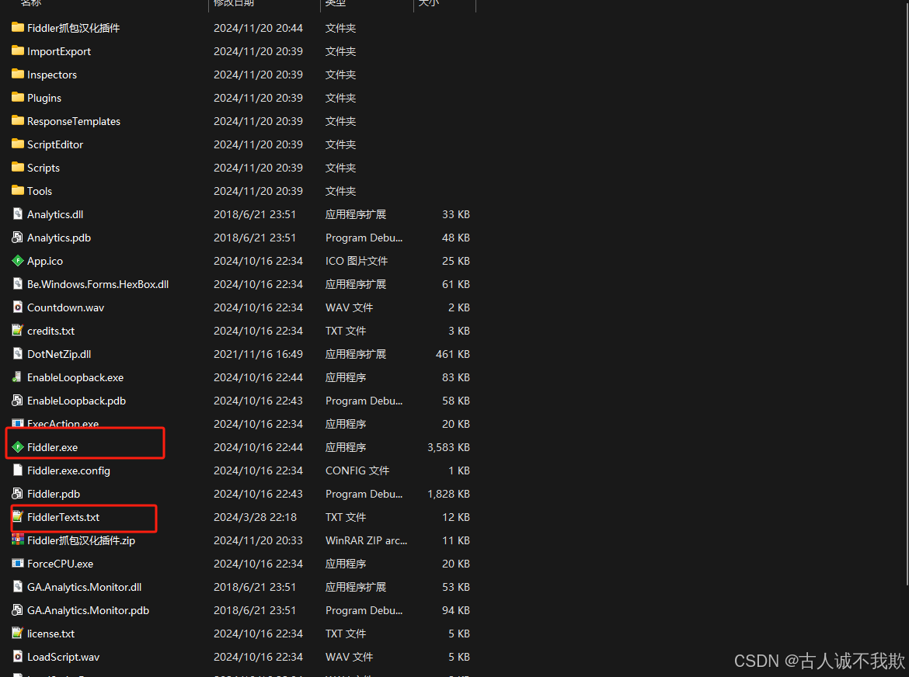Select the Be.Windows.Forms.HexBox.dll icon
Screen dimensions: 909x677
(x=18, y=284)
